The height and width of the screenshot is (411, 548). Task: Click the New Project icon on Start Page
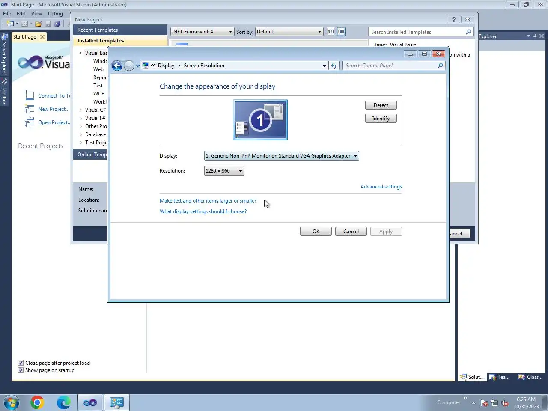pyautogui.click(x=30, y=109)
